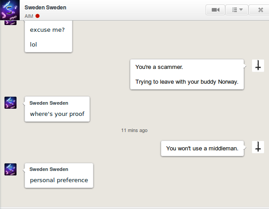Click my sword avatar next to "You're a scammer."
Viewport: 269px width, 209px height.
click(x=258, y=66)
